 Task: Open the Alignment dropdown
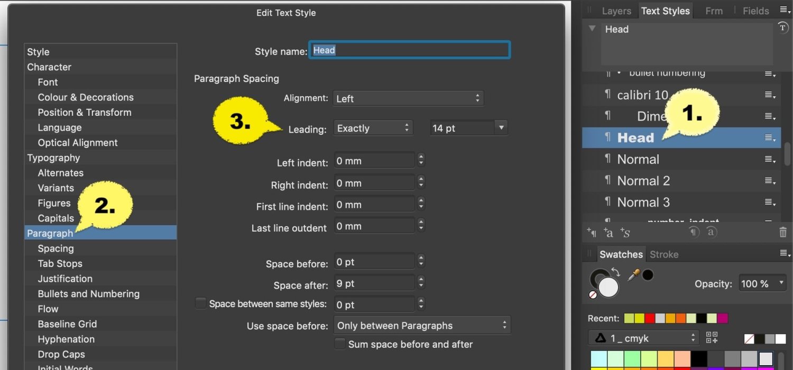[407, 98]
